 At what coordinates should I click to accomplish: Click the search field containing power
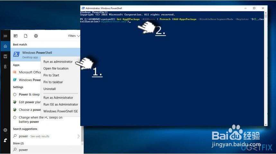tap(47, 150)
